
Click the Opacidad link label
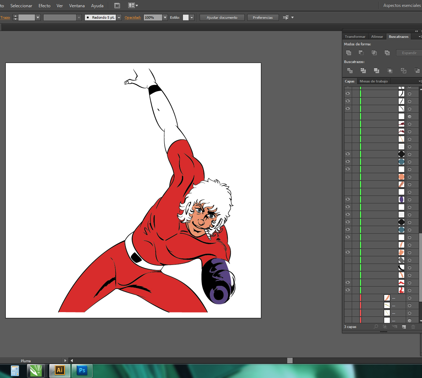coord(133,18)
